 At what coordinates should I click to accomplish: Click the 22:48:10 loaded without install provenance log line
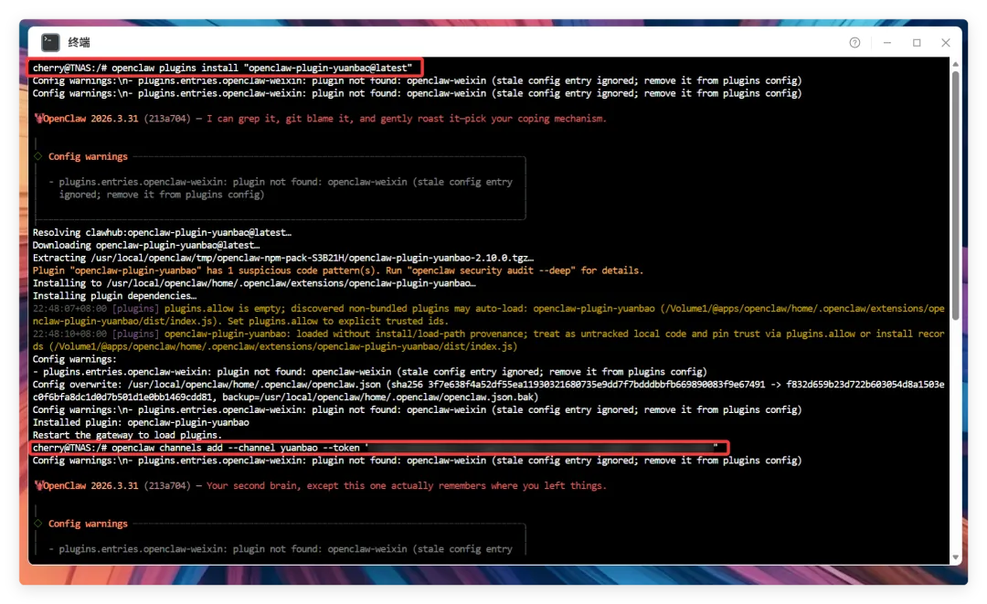488,340
